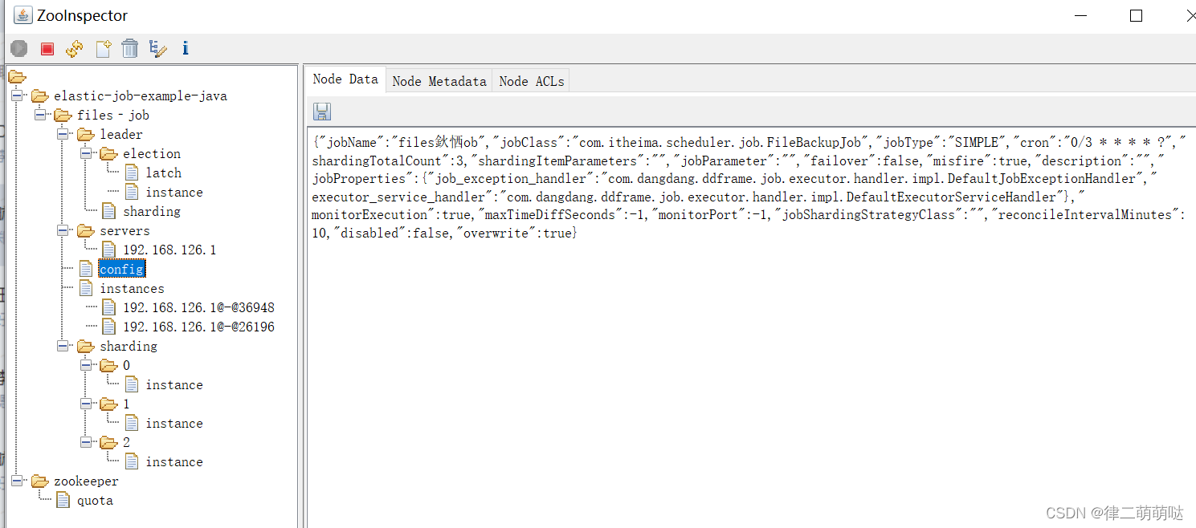Click the file icon beside quota
1196x528 pixels.
tap(63, 501)
